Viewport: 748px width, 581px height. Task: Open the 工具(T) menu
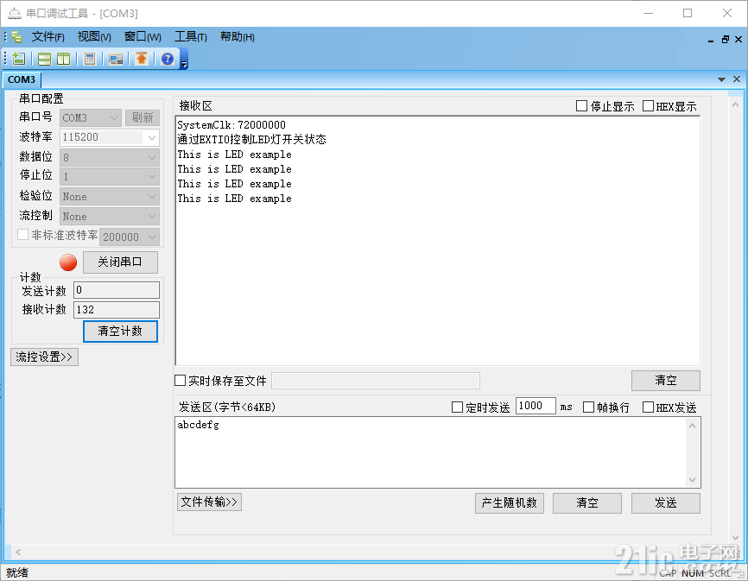[x=190, y=37]
